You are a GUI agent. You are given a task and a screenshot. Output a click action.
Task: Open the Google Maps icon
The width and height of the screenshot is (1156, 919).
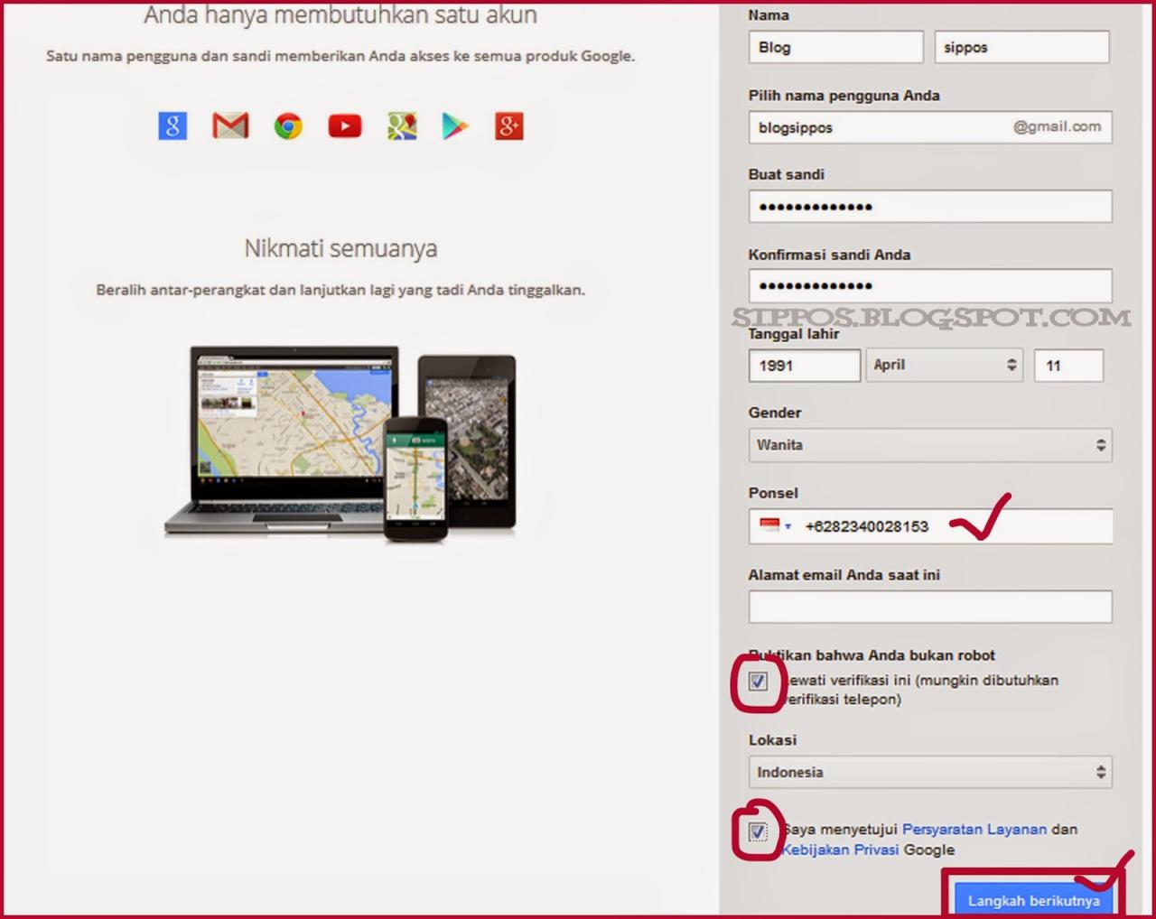click(402, 125)
